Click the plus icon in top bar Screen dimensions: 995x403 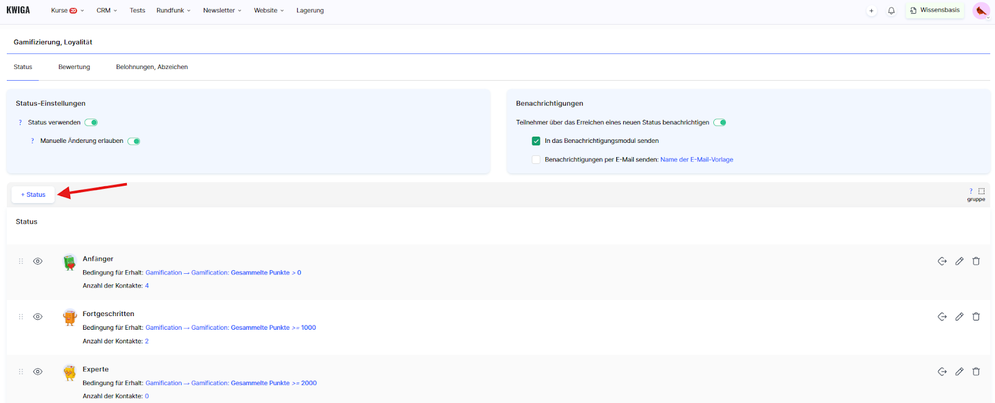point(871,11)
